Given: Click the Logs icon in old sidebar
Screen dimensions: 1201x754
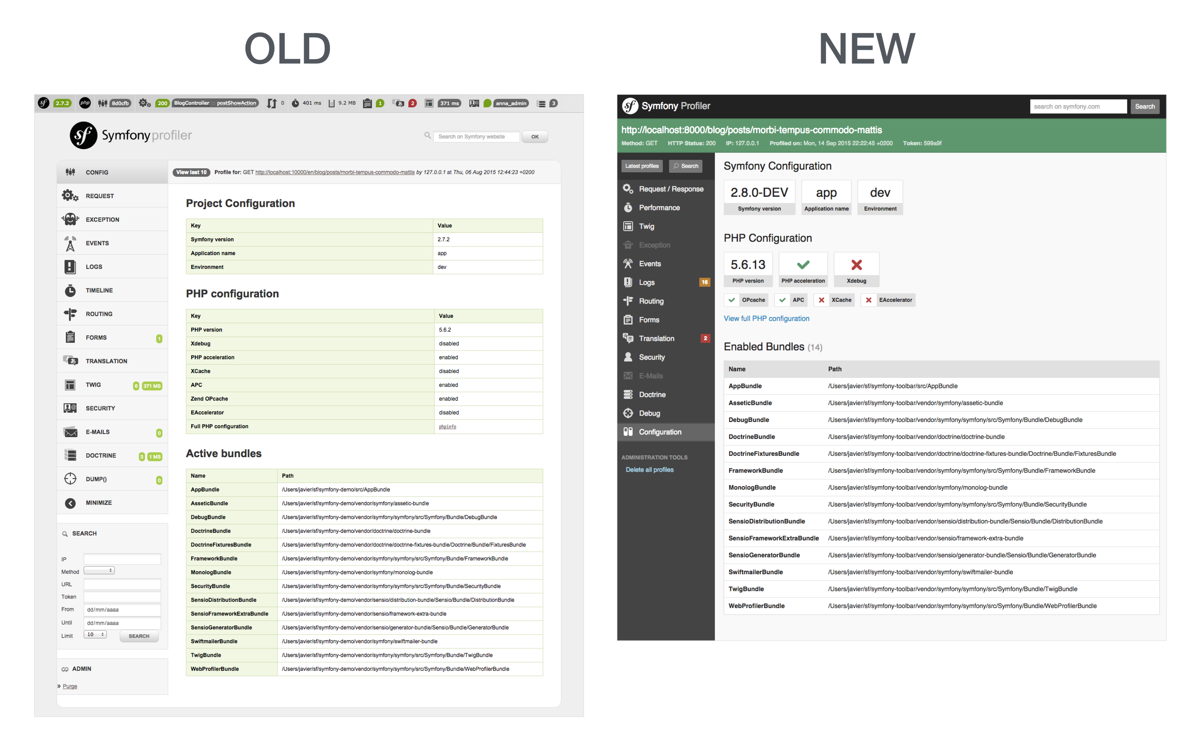Looking at the screenshot, I should coord(70,267).
